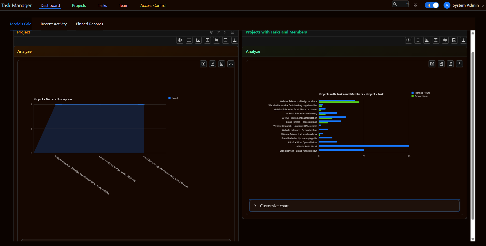Click Projects with Tasks and Members title
Image resolution: width=486 pixels, height=246 pixels.
(x=276, y=32)
